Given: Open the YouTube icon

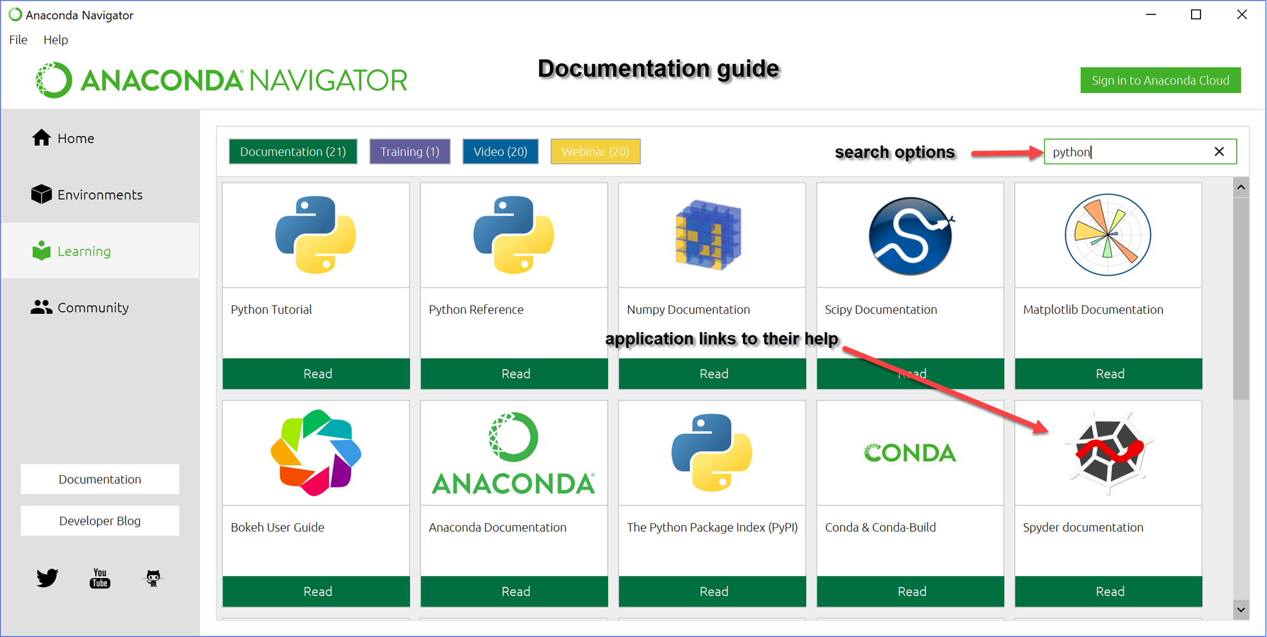Looking at the screenshot, I should coord(99,578).
